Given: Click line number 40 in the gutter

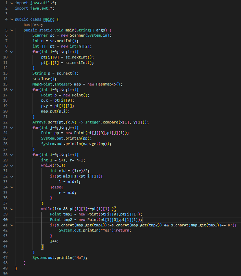Looking at the screenshot, I should click(x=5, y=220).
